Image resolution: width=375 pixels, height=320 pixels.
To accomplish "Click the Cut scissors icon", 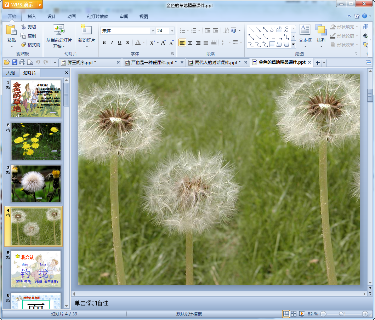I will [23, 27].
